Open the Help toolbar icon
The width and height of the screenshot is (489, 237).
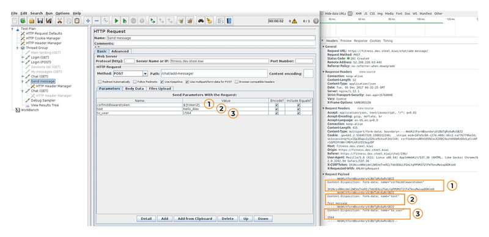(229, 21)
